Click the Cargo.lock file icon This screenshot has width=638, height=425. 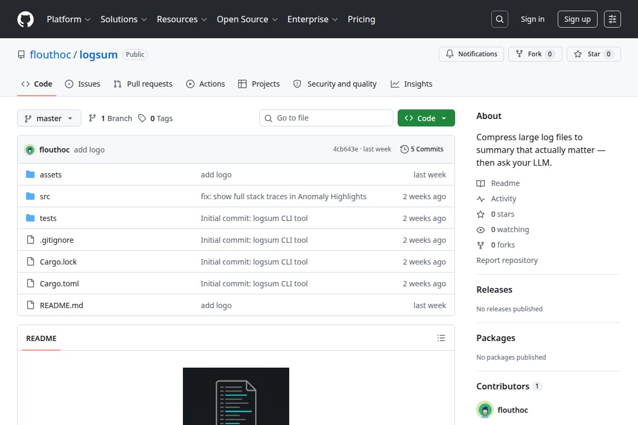(30, 262)
